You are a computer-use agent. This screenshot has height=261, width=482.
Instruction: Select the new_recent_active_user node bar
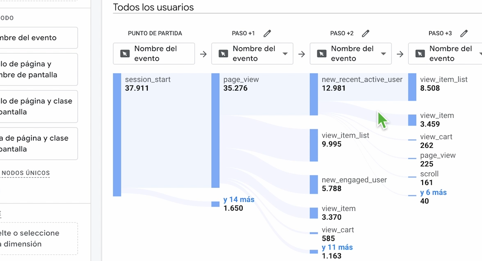(314, 94)
